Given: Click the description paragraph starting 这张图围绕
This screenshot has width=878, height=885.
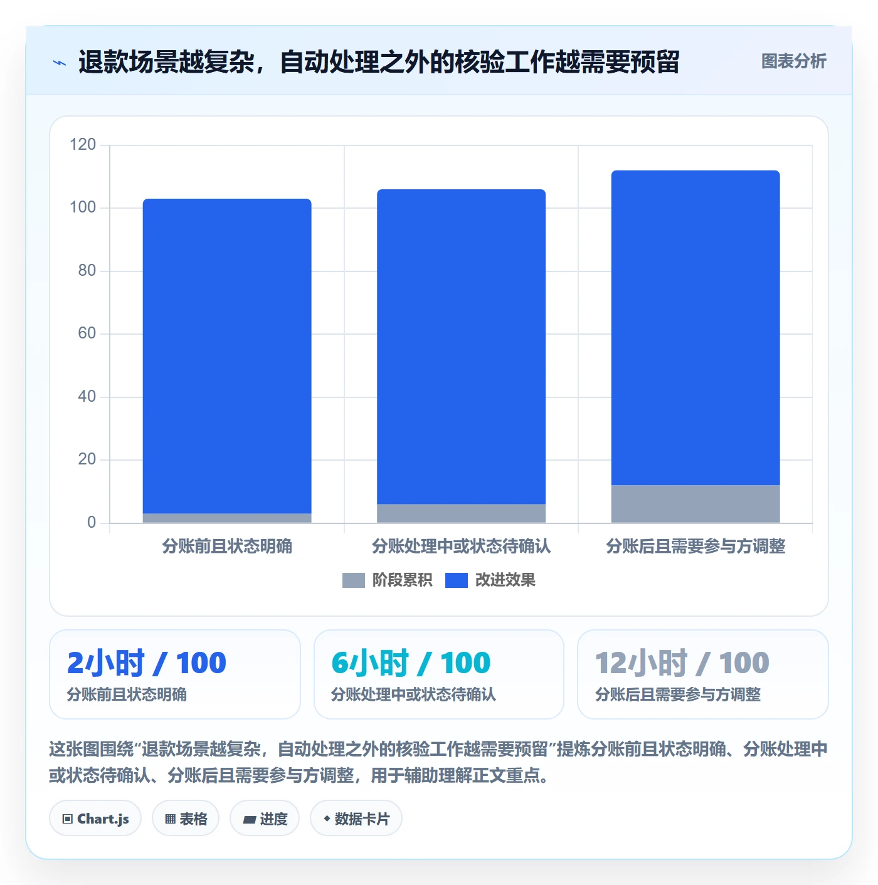Looking at the screenshot, I should [438, 762].
